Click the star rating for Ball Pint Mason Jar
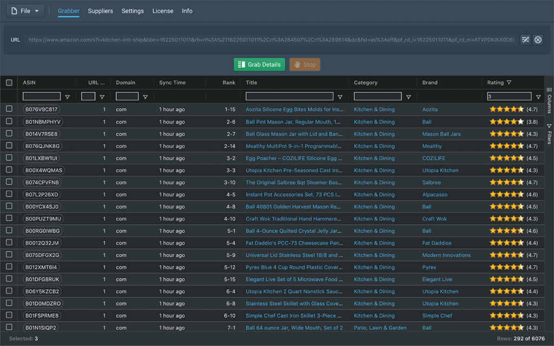554x346 pixels. [x=506, y=122]
